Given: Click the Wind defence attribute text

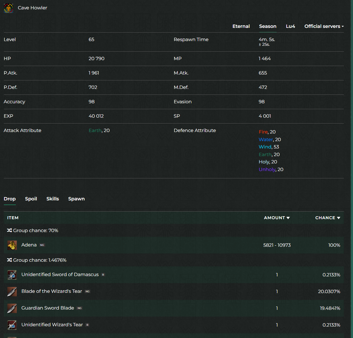Looking at the screenshot, I should click(265, 147).
